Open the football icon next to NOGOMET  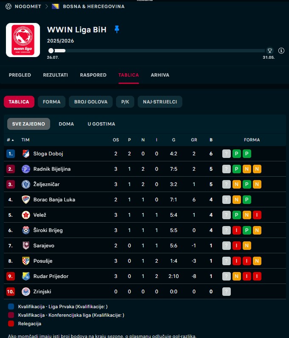coord(8,6)
